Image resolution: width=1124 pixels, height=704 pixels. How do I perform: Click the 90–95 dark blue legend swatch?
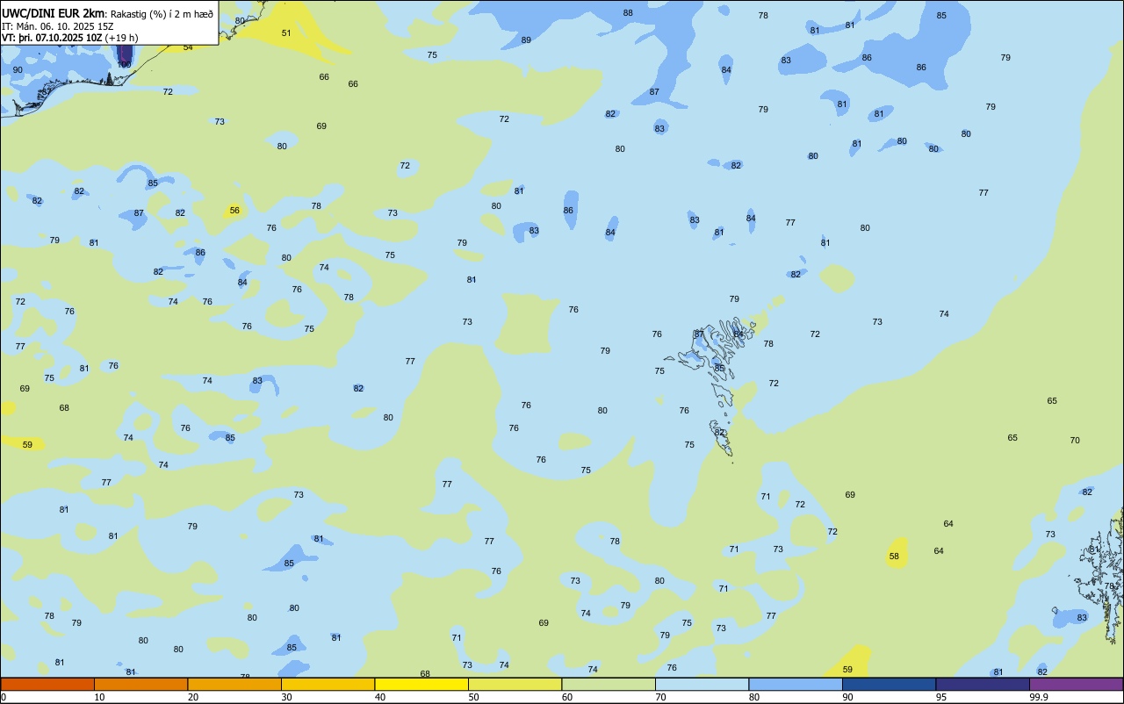889,684
